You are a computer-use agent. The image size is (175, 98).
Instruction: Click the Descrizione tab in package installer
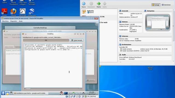tap(9, 47)
